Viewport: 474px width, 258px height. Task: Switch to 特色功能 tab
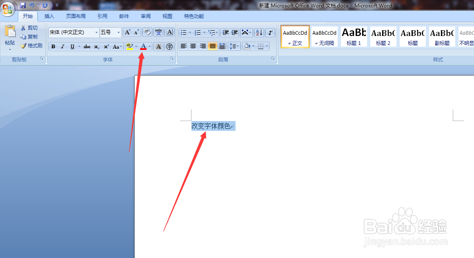(194, 16)
